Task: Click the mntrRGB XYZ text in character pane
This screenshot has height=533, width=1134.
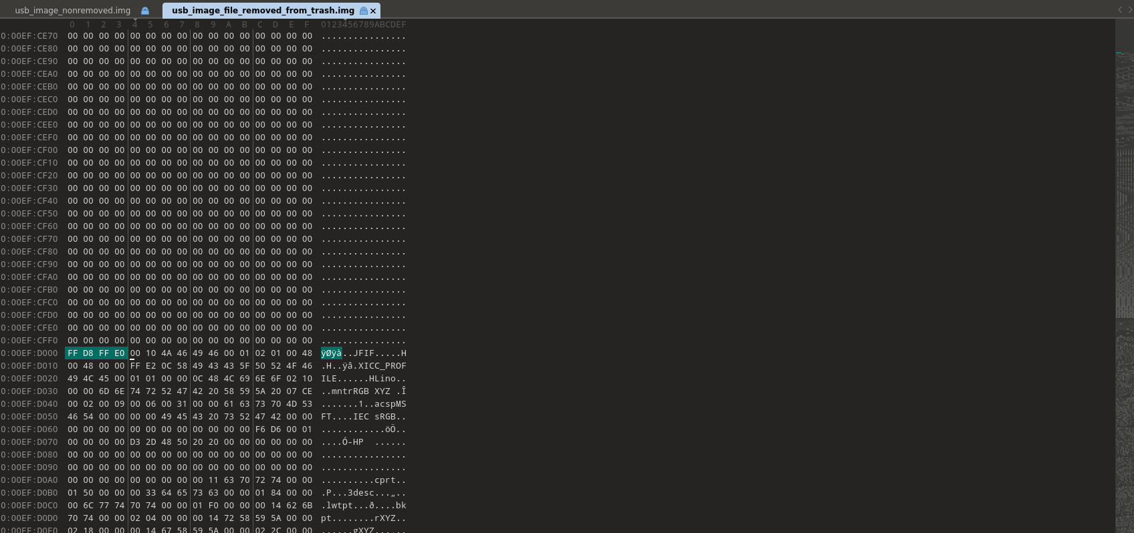Action: coord(361,391)
